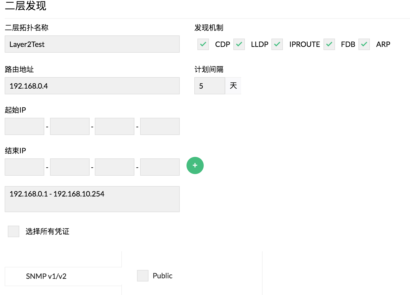Toggle the ARP discovery checkbox
This screenshot has width=410, height=295.
point(364,44)
